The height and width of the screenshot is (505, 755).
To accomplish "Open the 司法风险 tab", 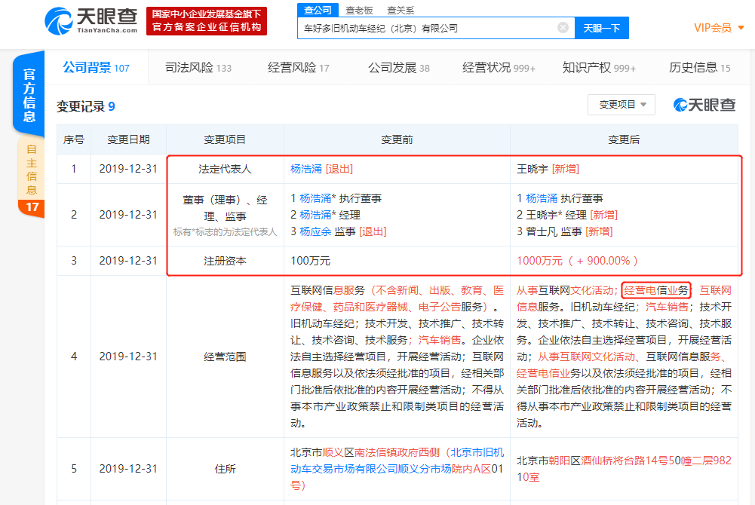I will tap(198, 68).
